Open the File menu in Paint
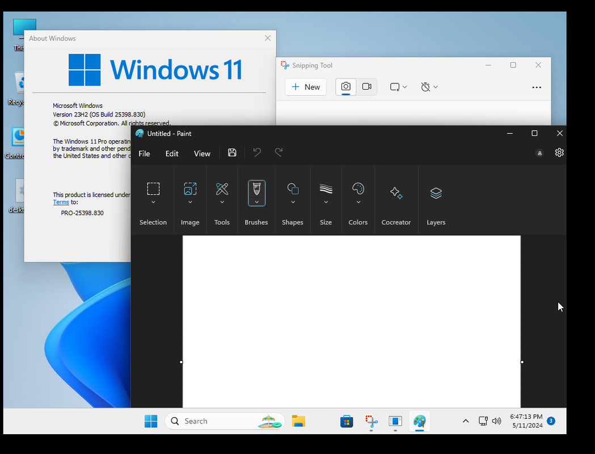Image resolution: width=595 pixels, height=454 pixels. coord(144,154)
